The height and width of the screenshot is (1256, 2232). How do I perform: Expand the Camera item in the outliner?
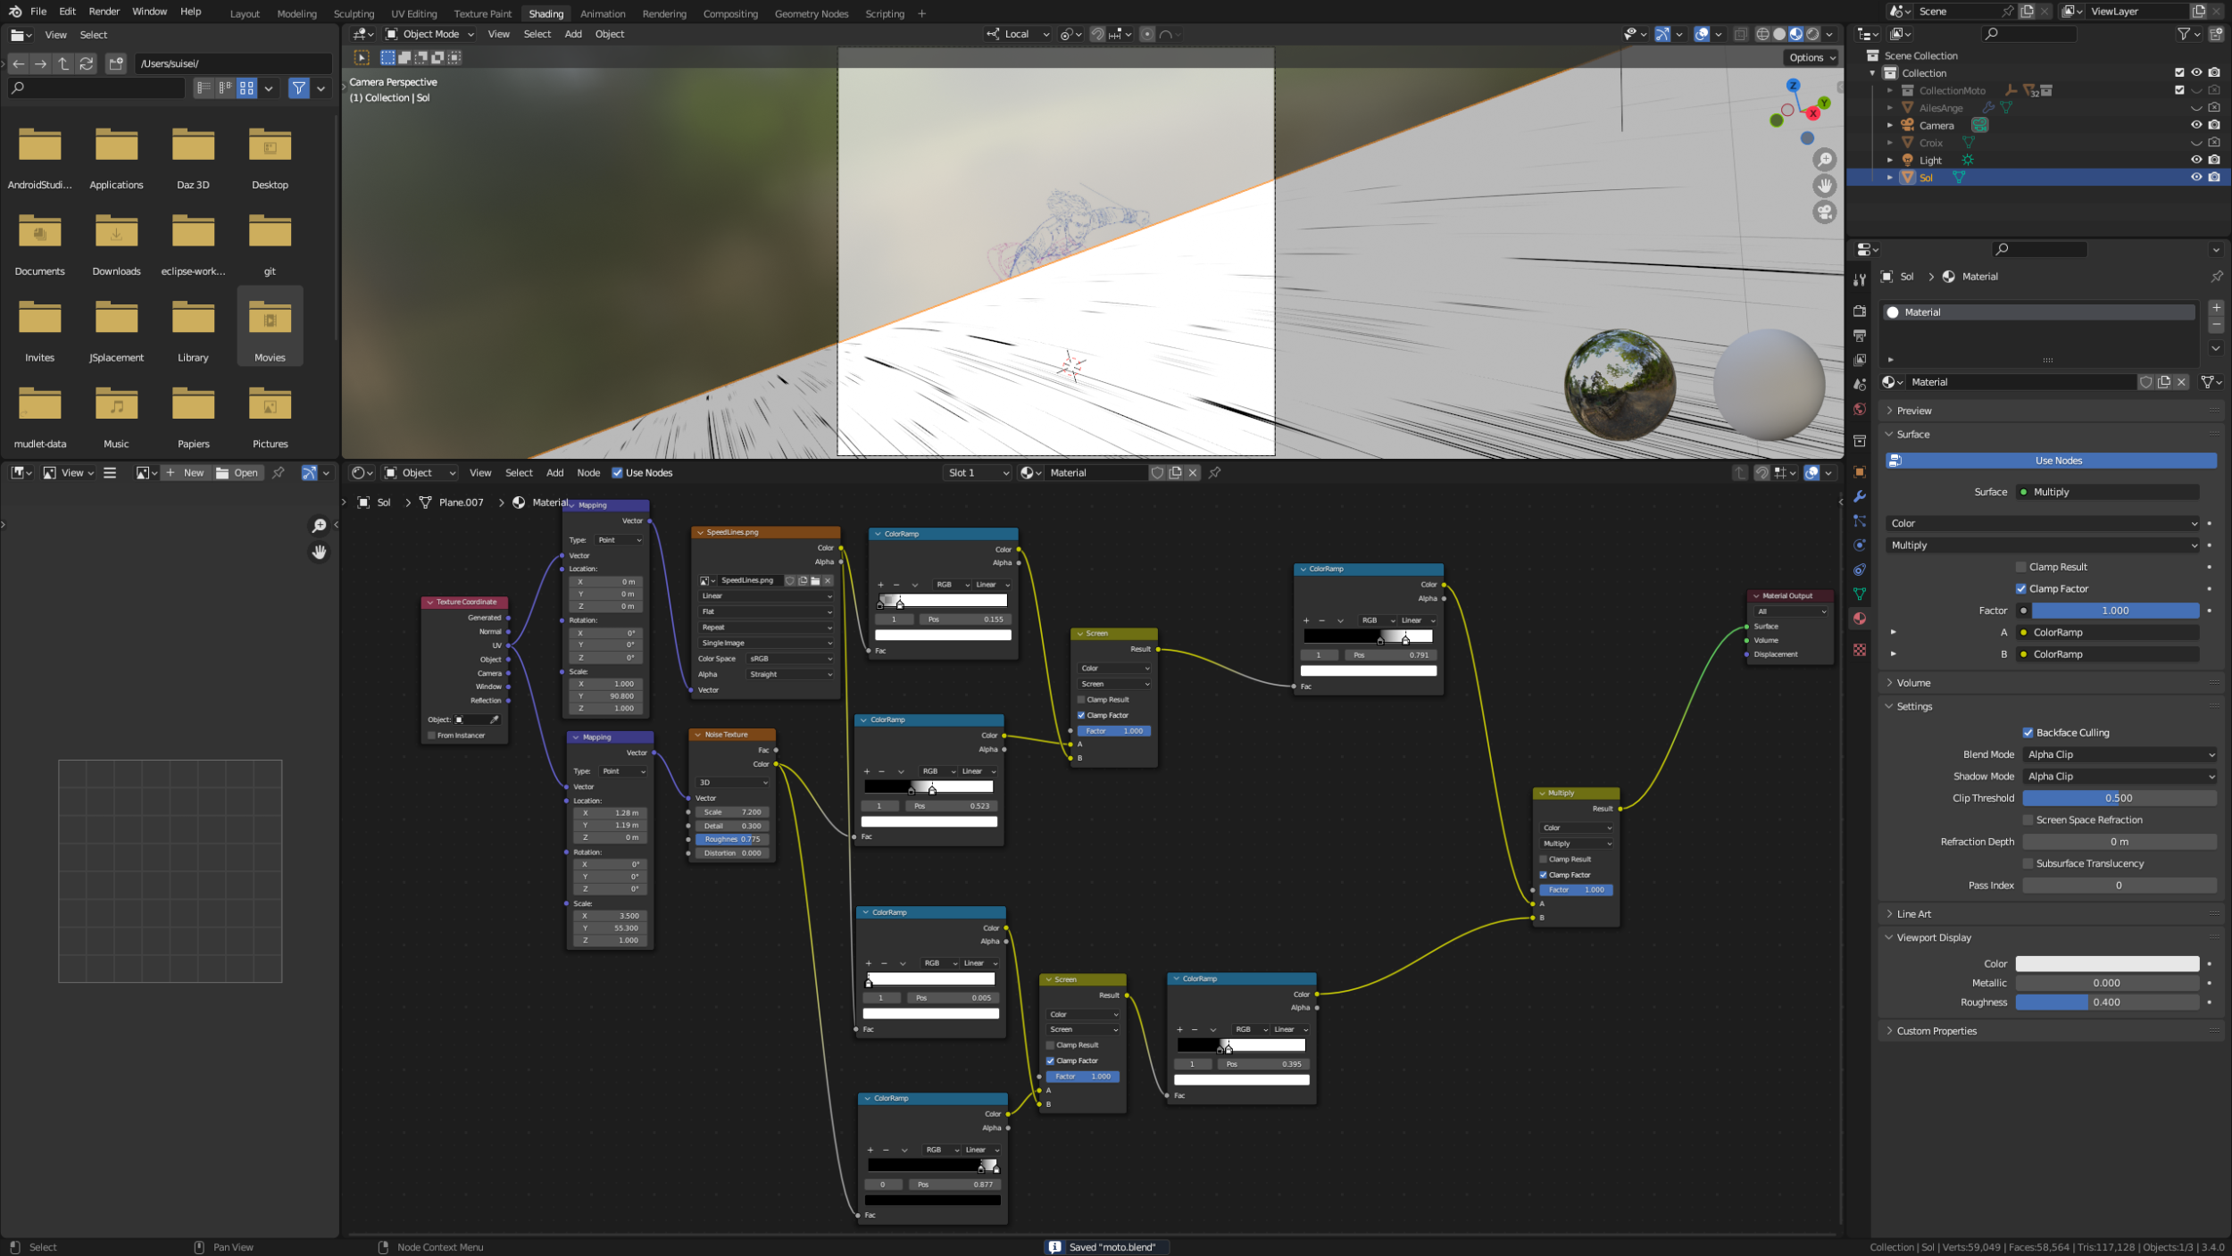tap(1889, 126)
